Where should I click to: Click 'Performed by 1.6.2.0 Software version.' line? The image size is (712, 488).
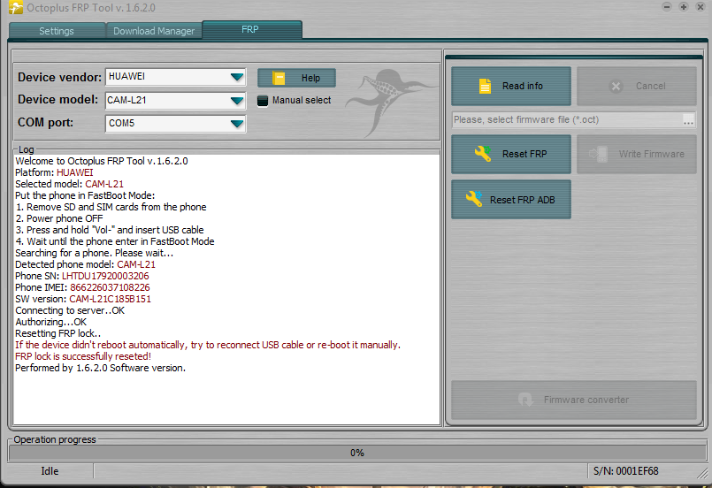pos(100,368)
